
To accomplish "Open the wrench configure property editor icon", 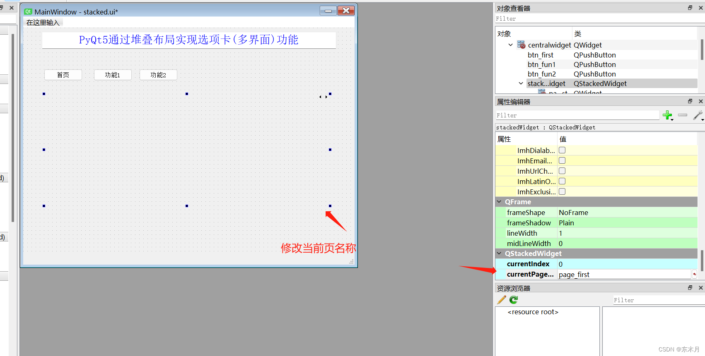I will point(698,115).
